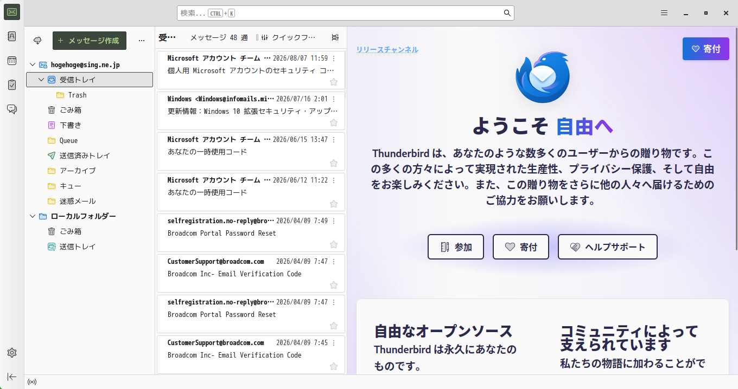The width and height of the screenshot is (738, 389).
Task: Open more menu on Windows infomails message
Action: click(334, 99)
